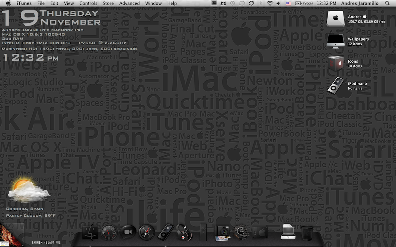Launch iChat from the dock
The height and width of the screenshot is (247, 396).
tap(128, 232)
